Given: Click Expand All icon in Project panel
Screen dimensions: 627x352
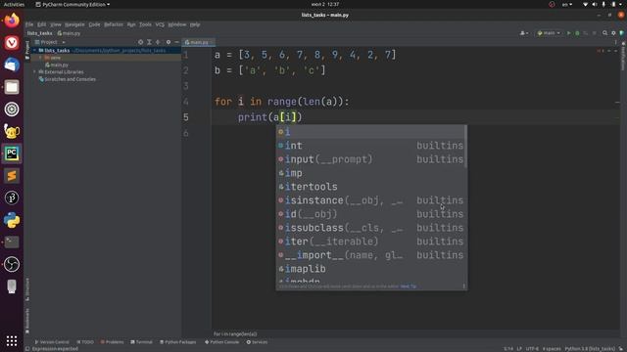Looking at the screenshot, I should [149, 42].
